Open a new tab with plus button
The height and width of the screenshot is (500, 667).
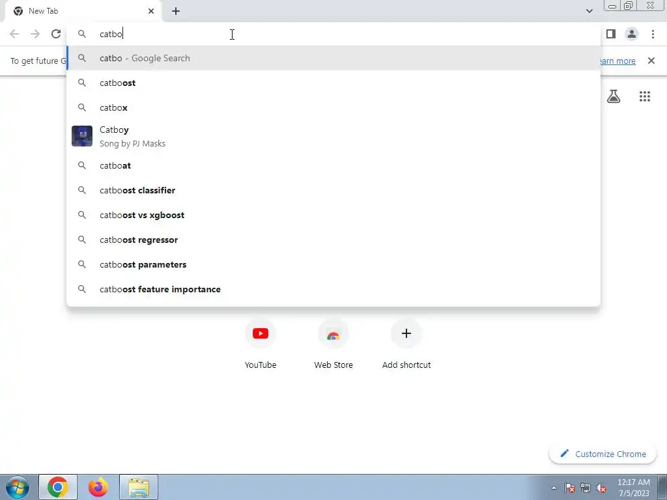click(x=176, y=11)
